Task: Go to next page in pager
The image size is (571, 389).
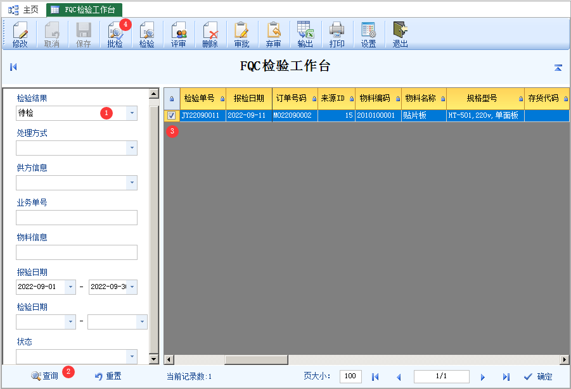Action: pos(482,377)
